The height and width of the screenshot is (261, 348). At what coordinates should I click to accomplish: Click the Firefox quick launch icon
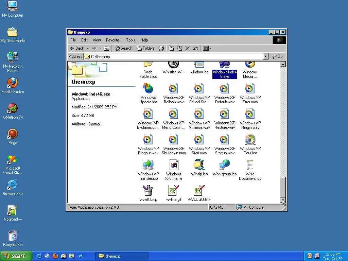55,256
